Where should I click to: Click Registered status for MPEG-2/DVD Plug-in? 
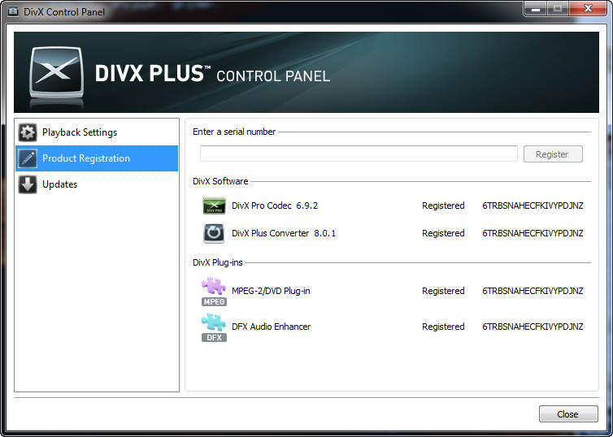(443, 292)
